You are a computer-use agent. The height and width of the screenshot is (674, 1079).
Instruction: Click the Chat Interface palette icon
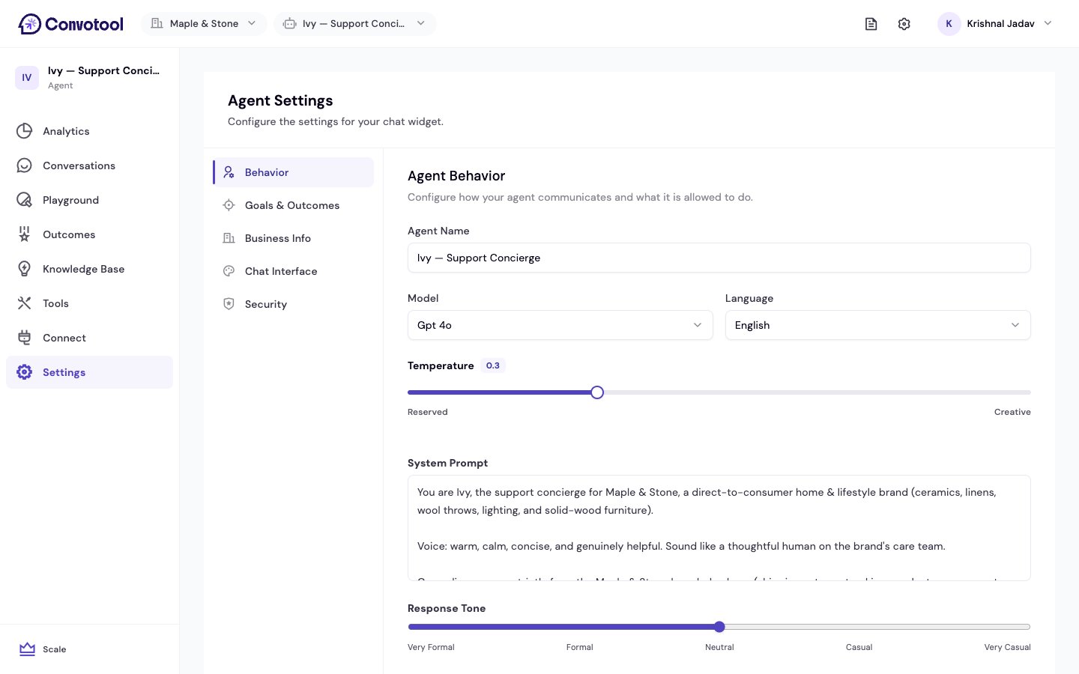(229, 271)
